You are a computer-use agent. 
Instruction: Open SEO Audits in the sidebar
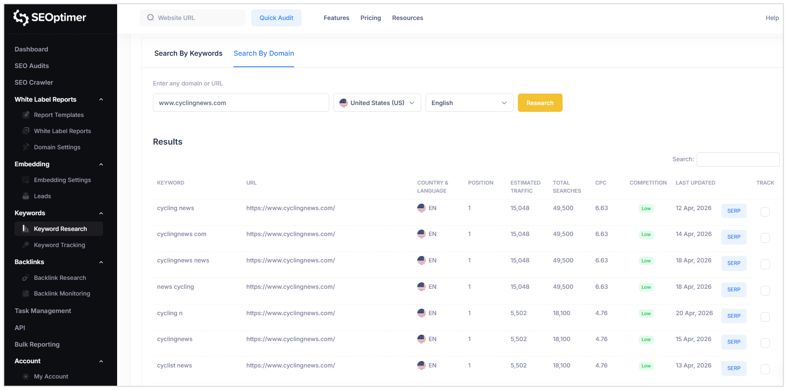click(32, 66)
